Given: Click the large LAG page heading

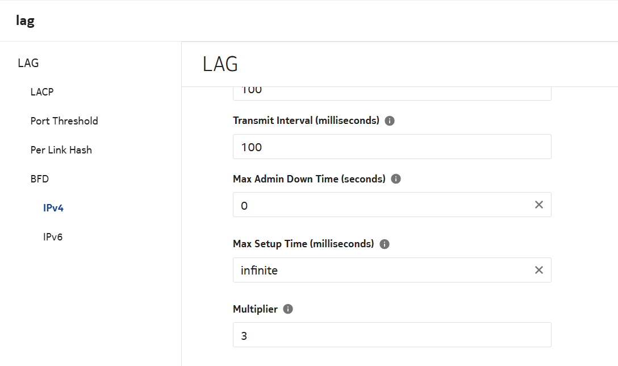Looking at the screenshot, I should pos(220,64).
